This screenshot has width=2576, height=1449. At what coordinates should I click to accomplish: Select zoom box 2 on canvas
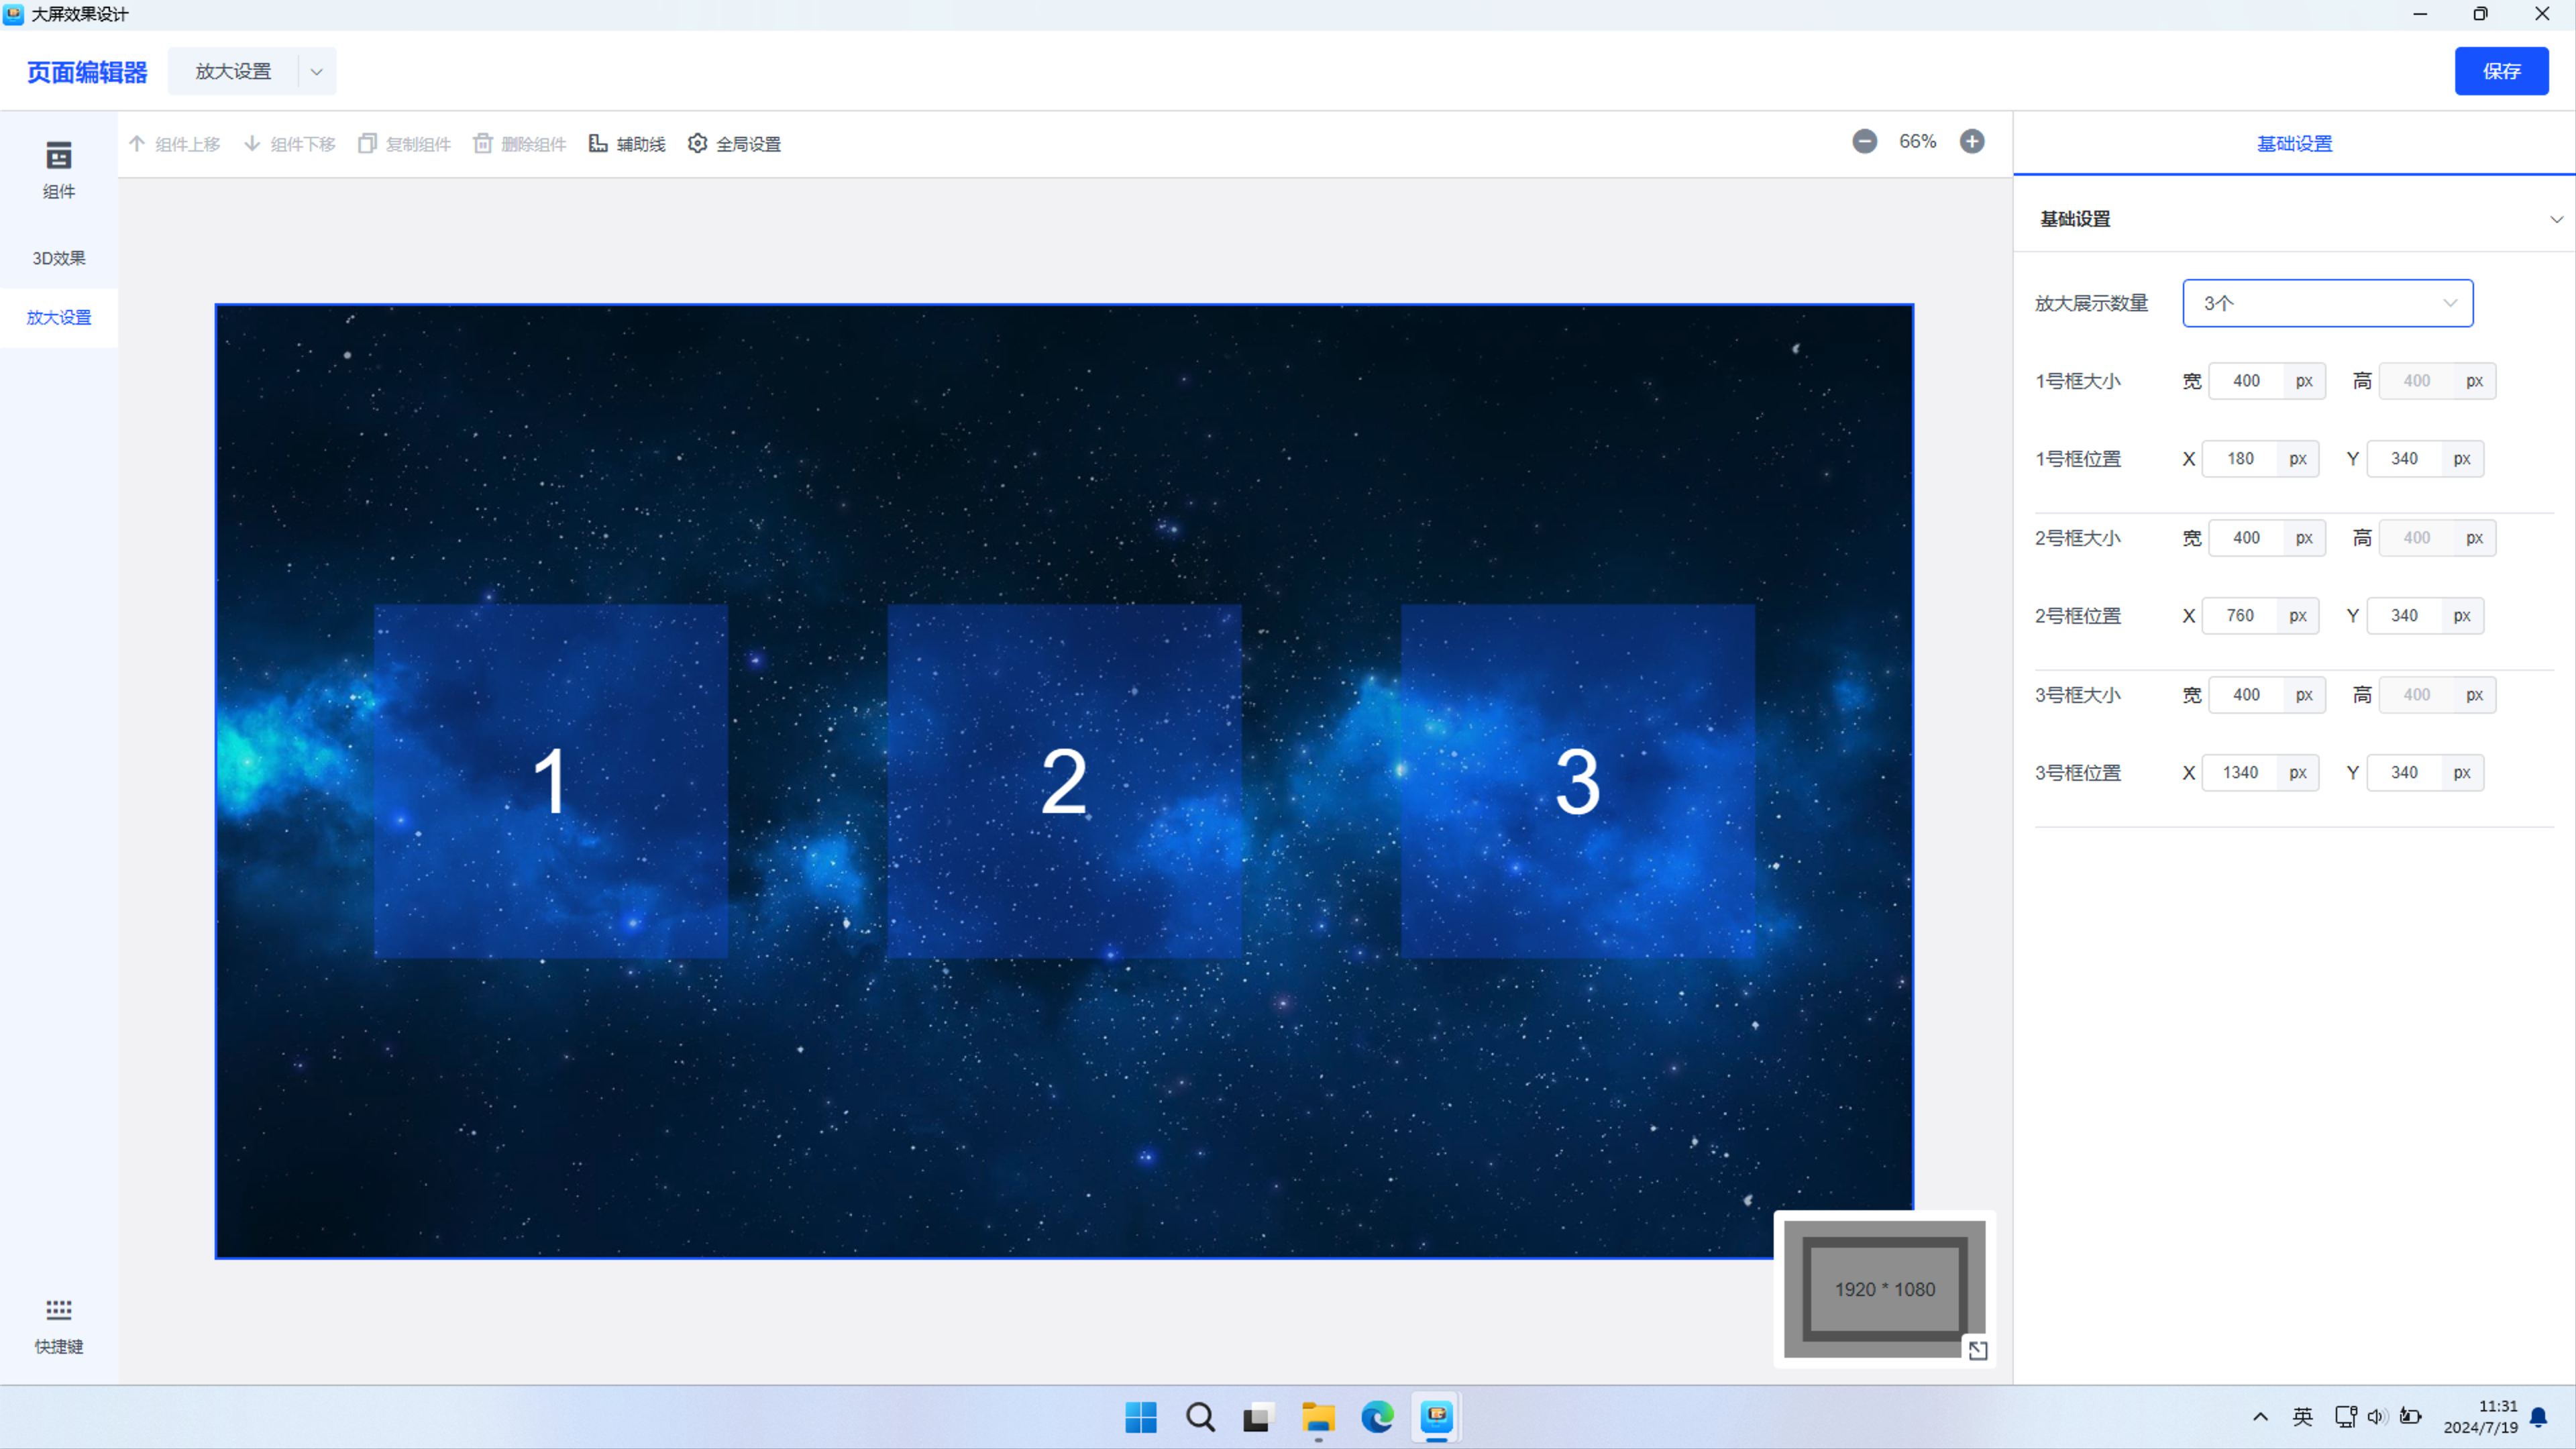pos(1064,781)
